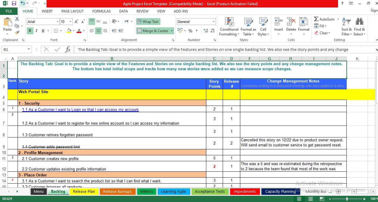Screen dimensions: 378x202
Task: Click the Insert cells icon
Action: pyautogui.click(x=278, y=22)
